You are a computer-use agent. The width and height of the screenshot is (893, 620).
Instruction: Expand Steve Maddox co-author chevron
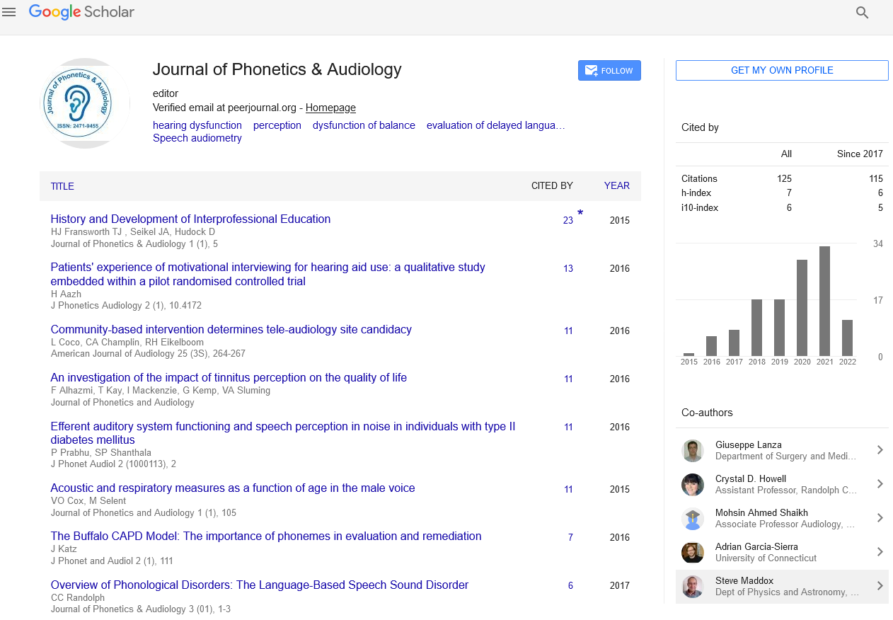[x=880, y=586]
